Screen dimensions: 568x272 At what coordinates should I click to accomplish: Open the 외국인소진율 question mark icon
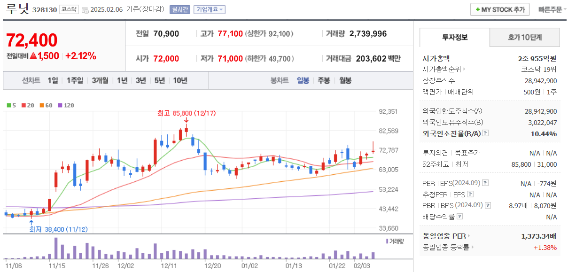(485, 133)
